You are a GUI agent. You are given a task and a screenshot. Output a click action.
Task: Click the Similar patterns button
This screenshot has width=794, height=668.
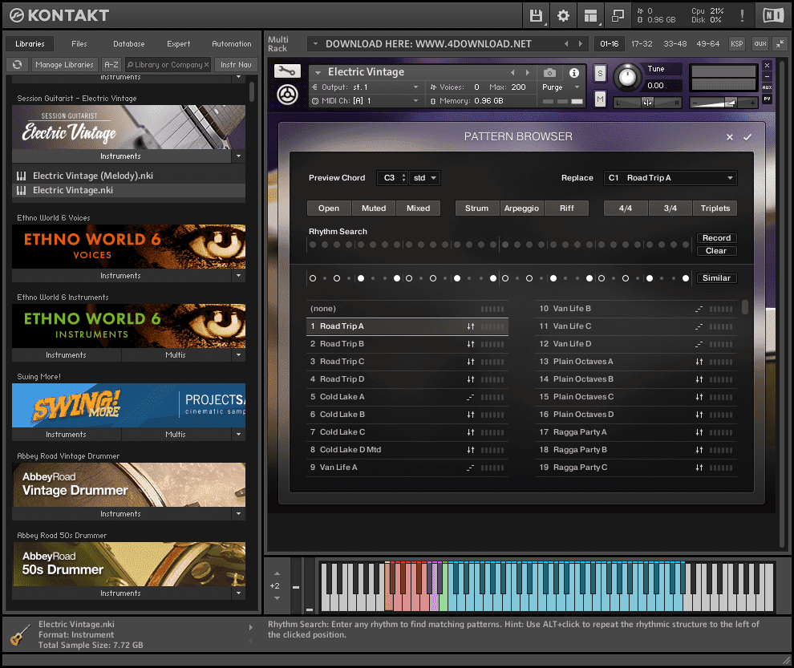click(716, 278)
